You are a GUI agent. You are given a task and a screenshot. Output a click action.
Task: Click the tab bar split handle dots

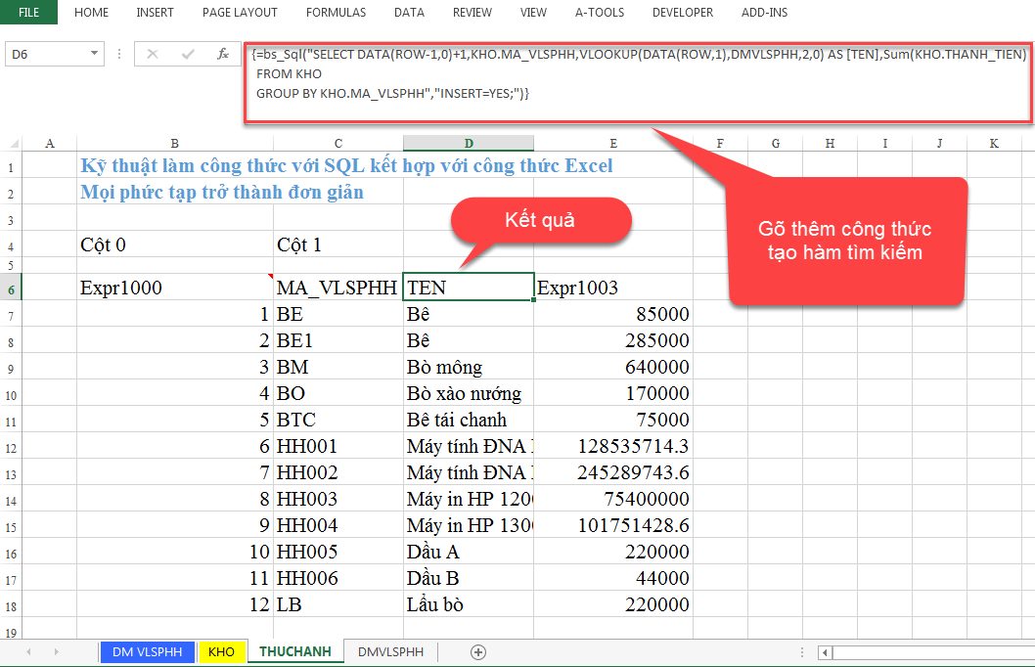(802, 652)
